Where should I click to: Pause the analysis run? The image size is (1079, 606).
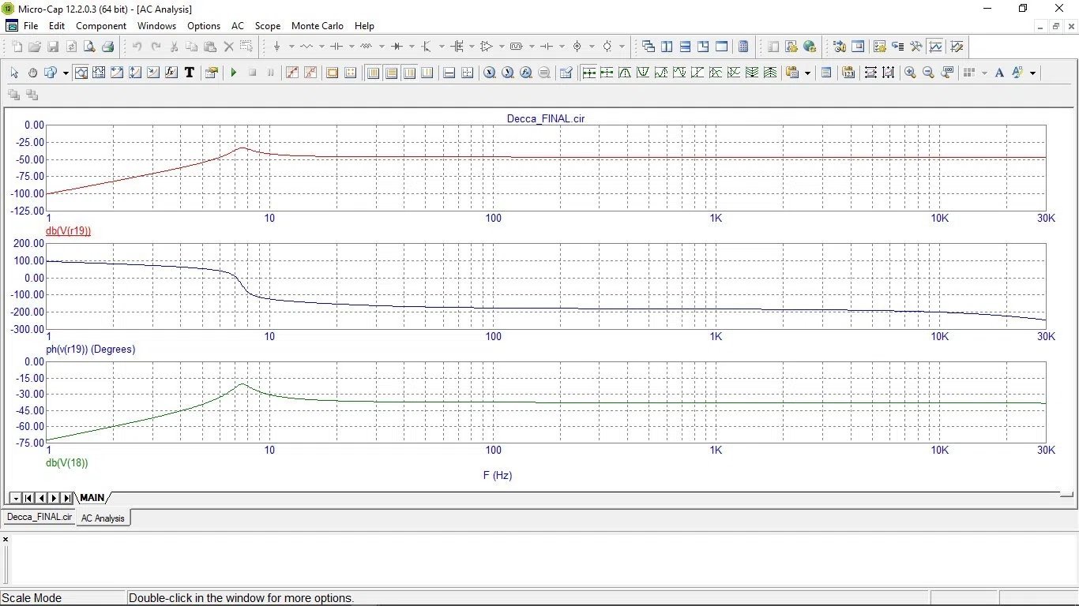pyautogui.click(x=271, y=73)
